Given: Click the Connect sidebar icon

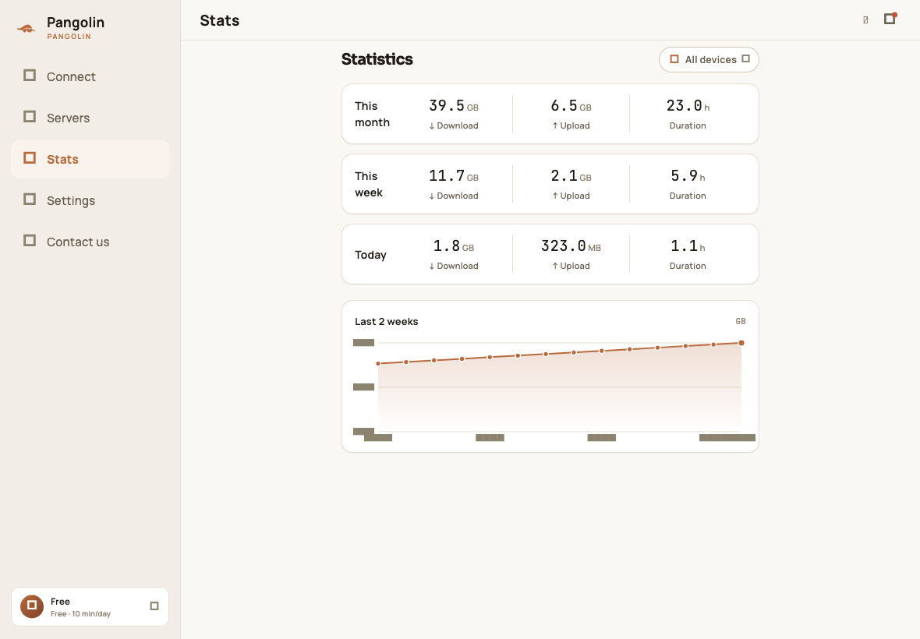Looking at the screenshot, I should point(30,76).
